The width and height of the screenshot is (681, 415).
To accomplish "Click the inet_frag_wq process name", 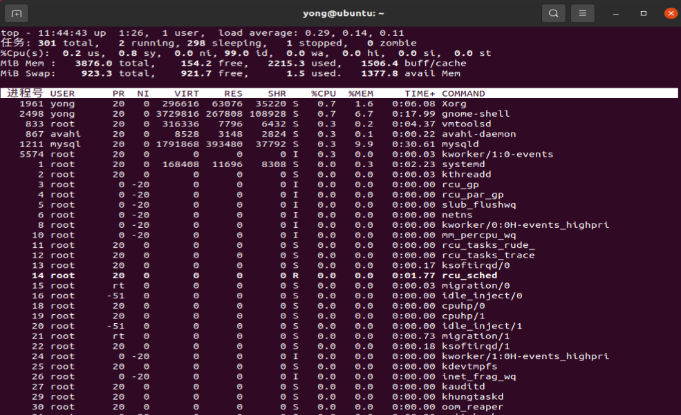I will coord(478,377).
